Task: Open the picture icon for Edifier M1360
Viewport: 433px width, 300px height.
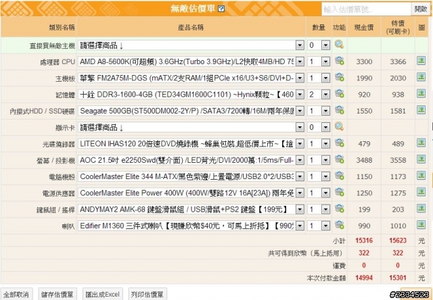Action: coord(421,225)
